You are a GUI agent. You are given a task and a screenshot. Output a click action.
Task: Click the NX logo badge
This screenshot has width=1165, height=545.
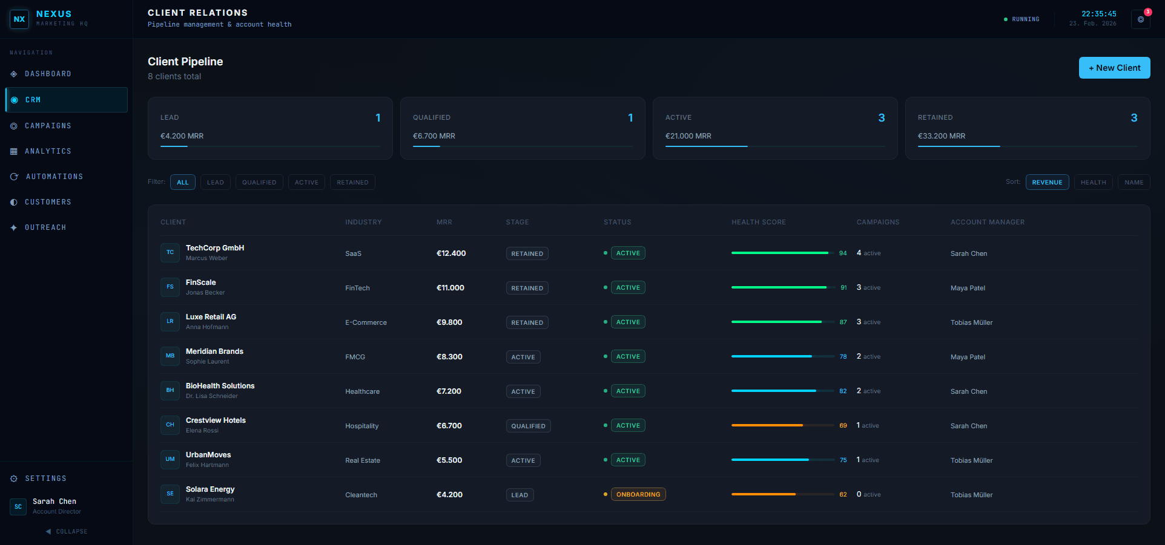[x=19, y=19]
